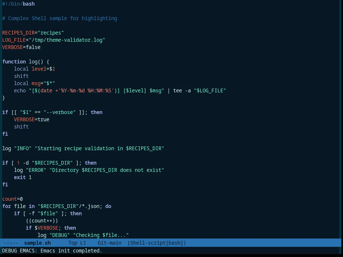
Task: Click the VERBOSE=false line
Action: coord(21,47)
